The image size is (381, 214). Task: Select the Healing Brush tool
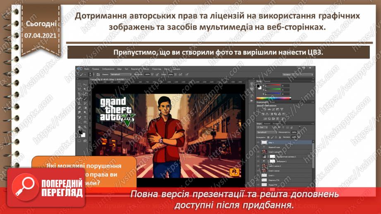coord(79,99)
